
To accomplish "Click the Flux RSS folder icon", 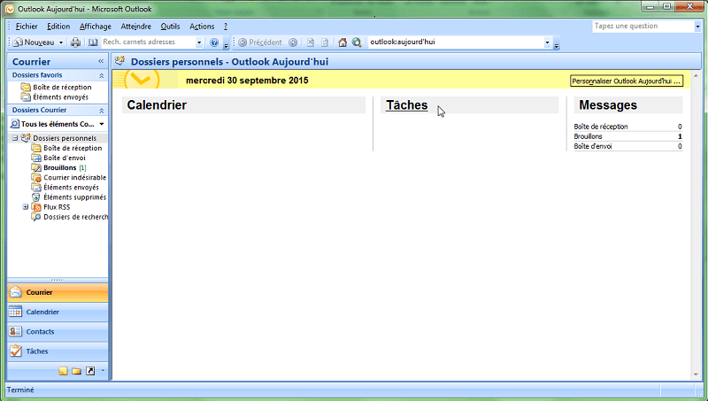I will tap(36, 207).
